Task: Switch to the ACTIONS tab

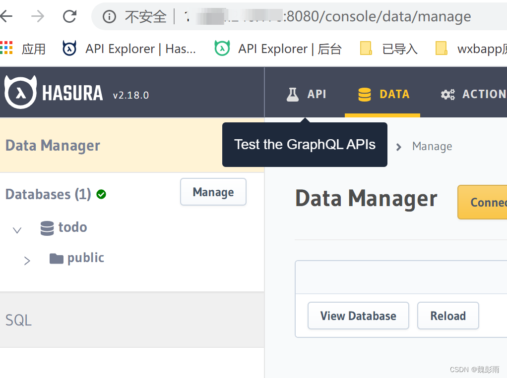Action: pyautogui.click(x=474, y=94)
